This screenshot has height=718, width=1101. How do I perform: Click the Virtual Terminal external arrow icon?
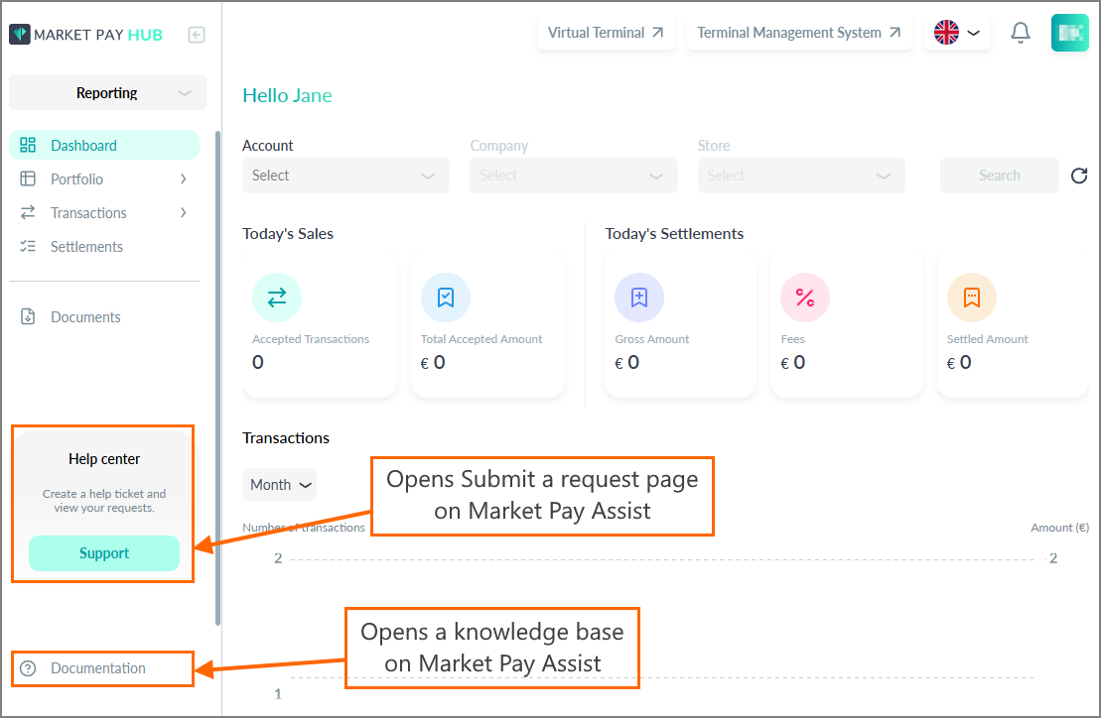click(x=657, y=33)
